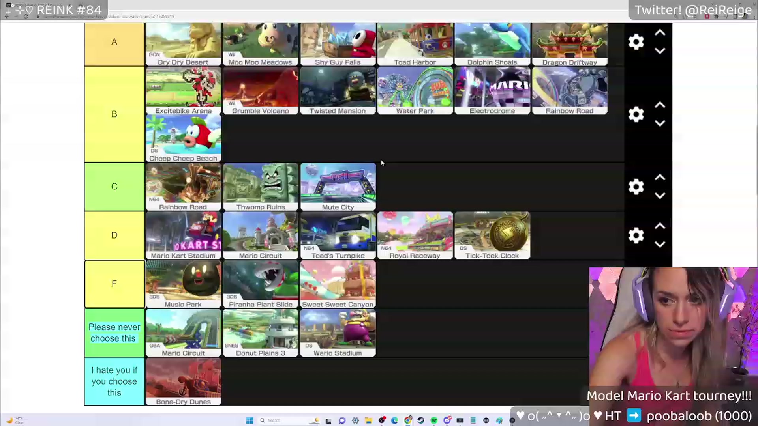
Task: Select the yellow B tier label
Action: (x=114, y=114)
